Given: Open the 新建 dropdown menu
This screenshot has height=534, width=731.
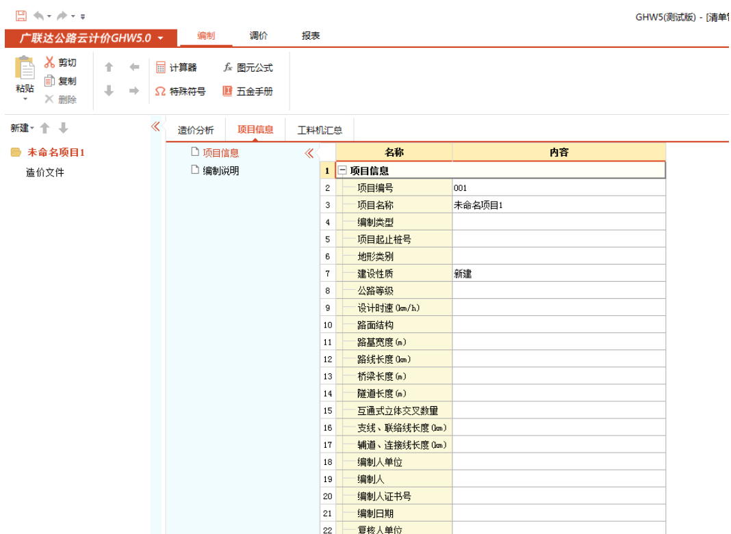Looking at the screenshot, I should point(22,129).
